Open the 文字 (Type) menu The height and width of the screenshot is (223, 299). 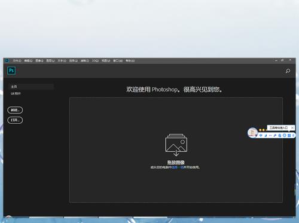62,60
